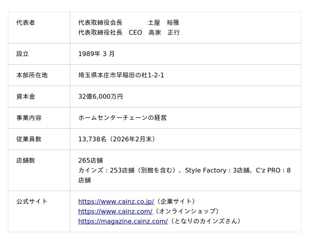Click the 本部所在地 row label
Screen dimensions: 316x244
click(x=32, y=75)
